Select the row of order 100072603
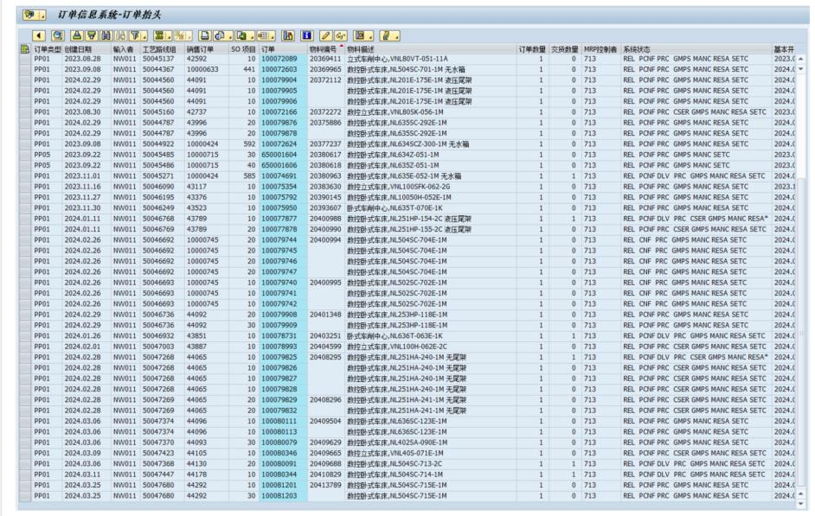 click(24, 67)
